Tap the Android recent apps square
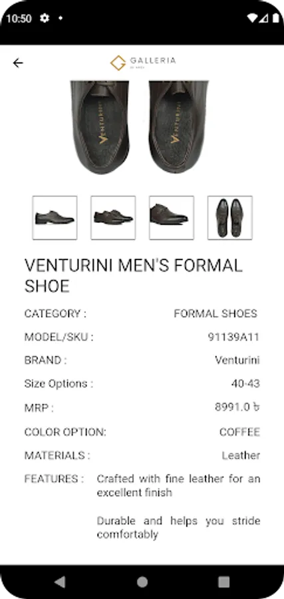This screenshot has height=599, width=284. [223, 582]
